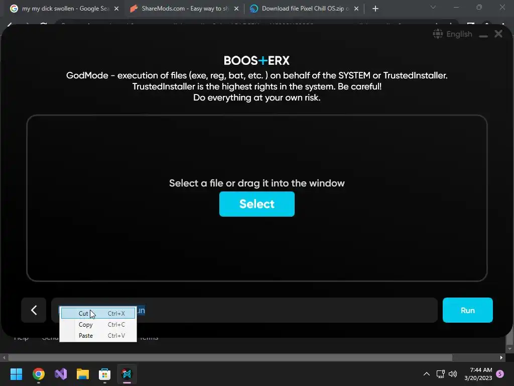Close the BoosterX window
The image size is (514, 386).
(x=498, y=34)
